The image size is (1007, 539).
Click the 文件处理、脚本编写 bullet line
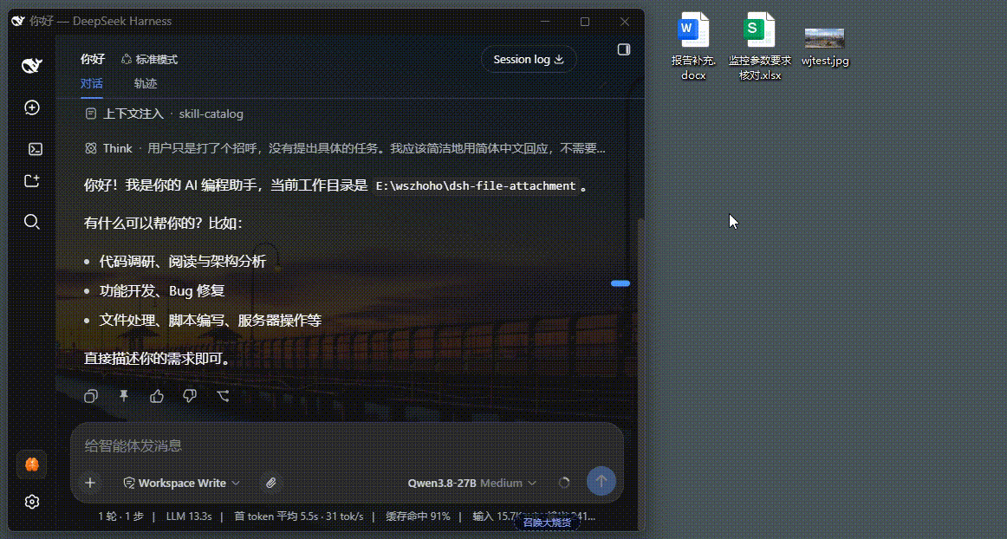210,321
